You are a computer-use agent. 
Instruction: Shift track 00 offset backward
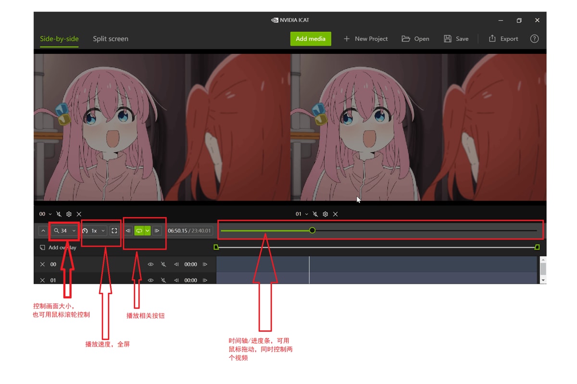(x=176, y=264)
